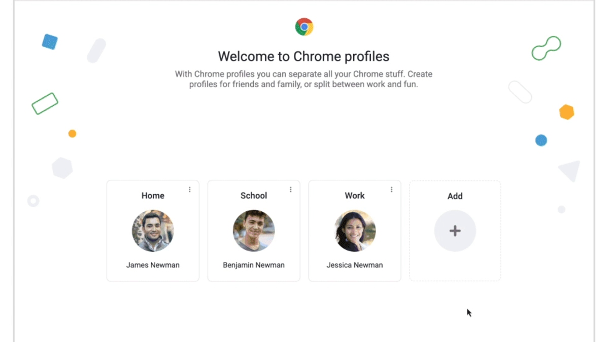Expand options for the School profile
The image size is (609, 342).
pyautogui.click(x=291, y=189)
